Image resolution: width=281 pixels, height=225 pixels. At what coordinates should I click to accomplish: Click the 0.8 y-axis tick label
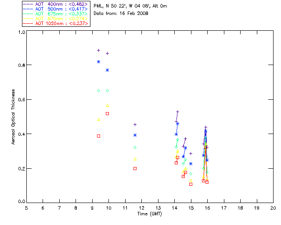coord(22,65)
